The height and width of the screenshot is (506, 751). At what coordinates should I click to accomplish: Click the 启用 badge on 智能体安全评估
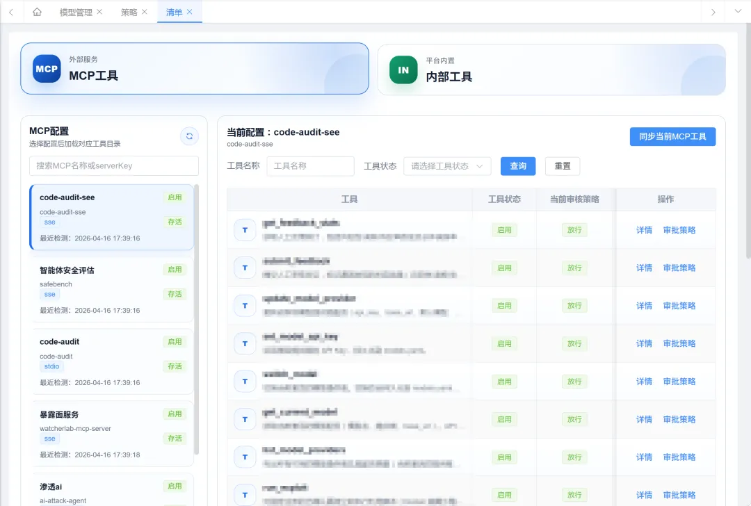[175, 270]
